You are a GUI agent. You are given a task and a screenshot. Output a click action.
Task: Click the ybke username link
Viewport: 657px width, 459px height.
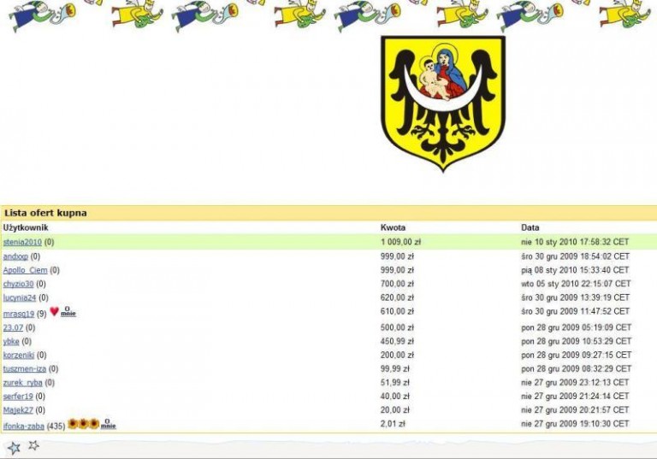point(11,341)
